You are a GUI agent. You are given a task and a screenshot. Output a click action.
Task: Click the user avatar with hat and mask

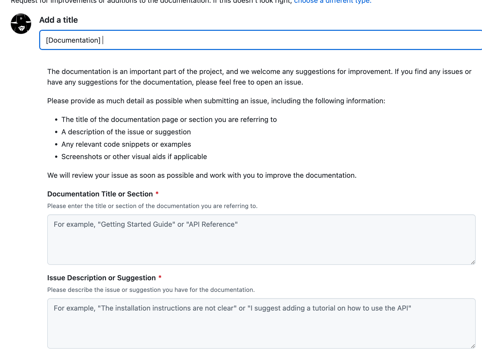coord(21,24)
